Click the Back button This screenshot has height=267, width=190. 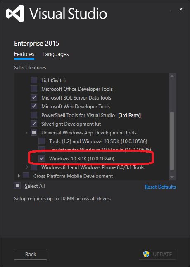(31, 254)
